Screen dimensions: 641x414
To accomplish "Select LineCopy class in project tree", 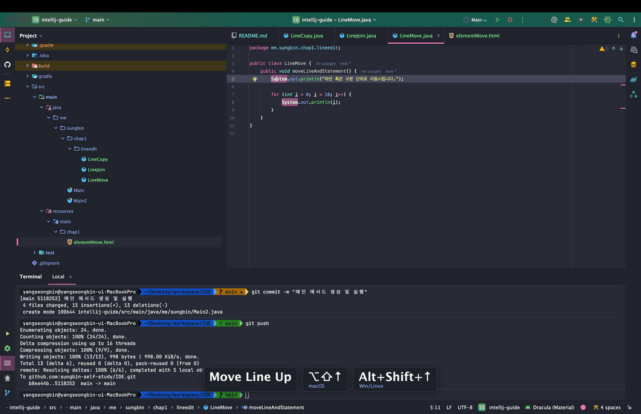I will (98, 159).
